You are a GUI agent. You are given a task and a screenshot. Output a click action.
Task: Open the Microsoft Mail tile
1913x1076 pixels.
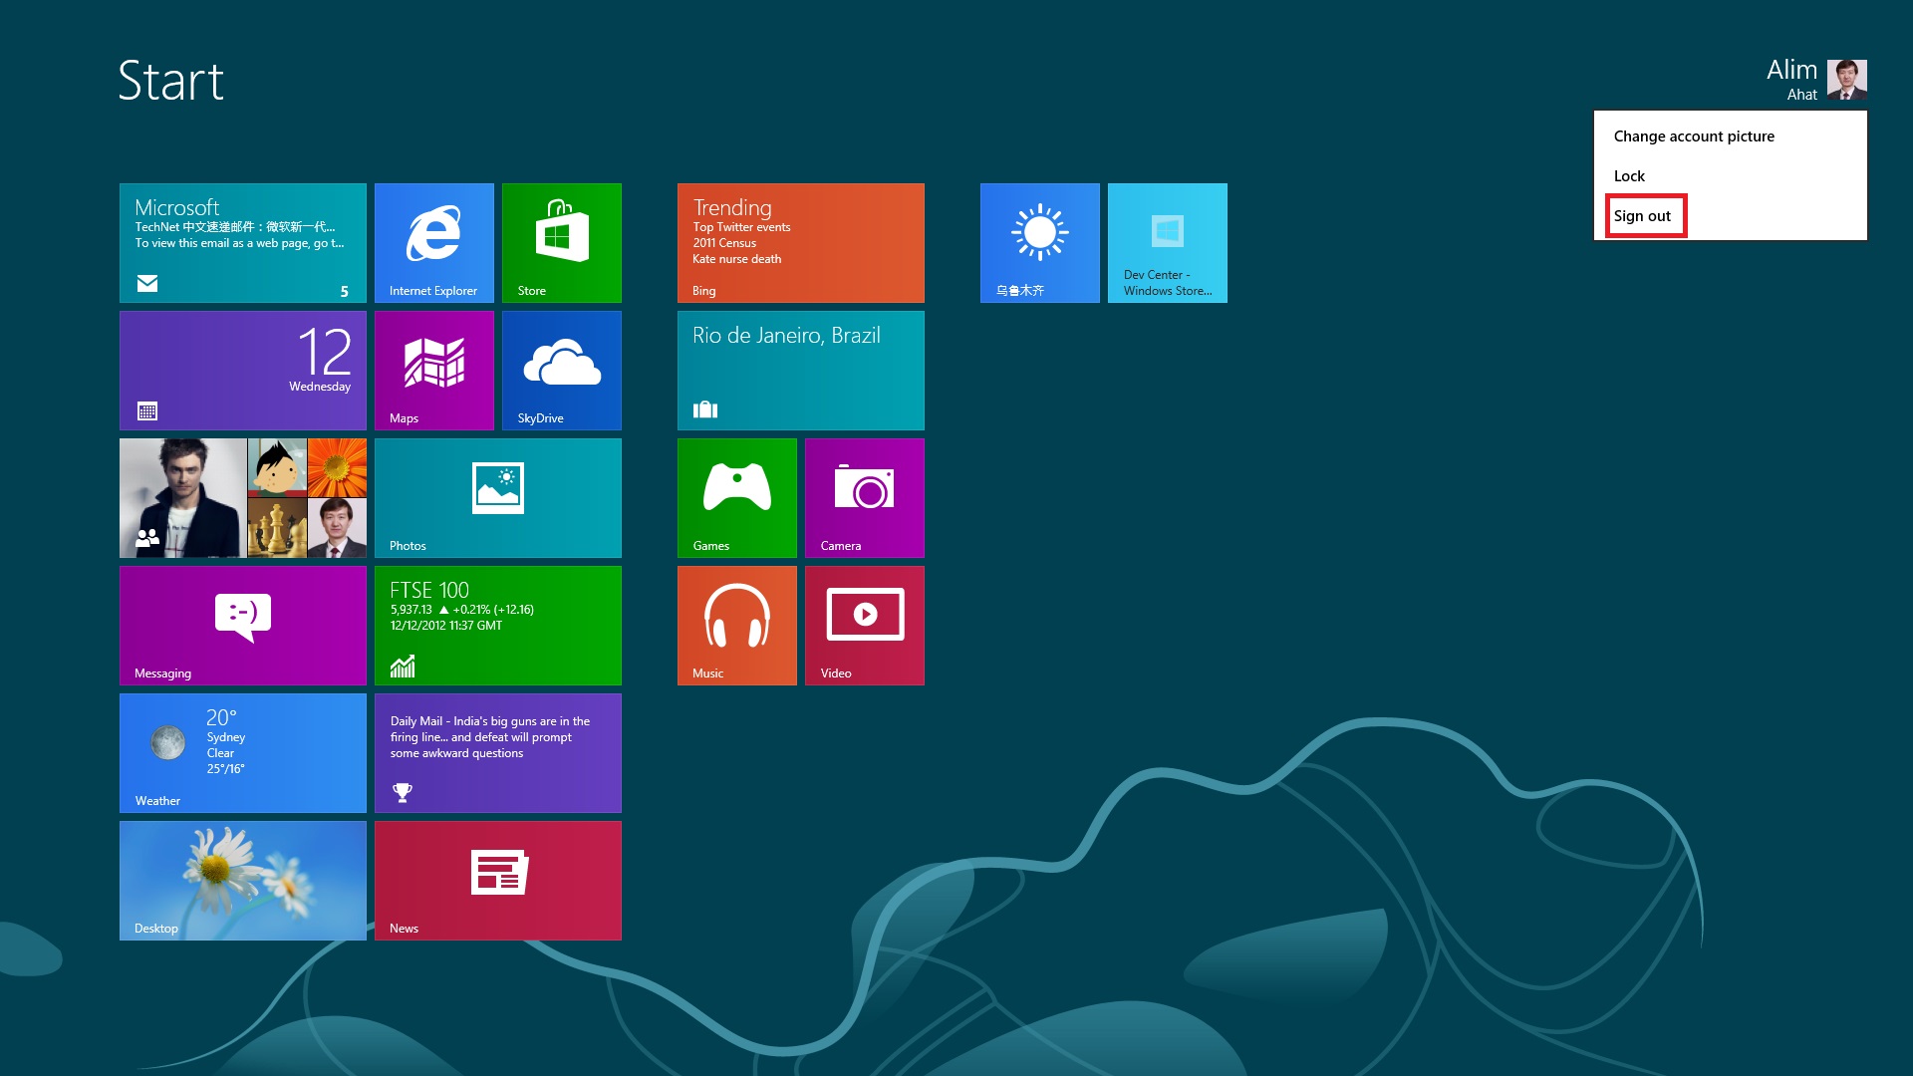pyautogui.click(x=242, y=242)
